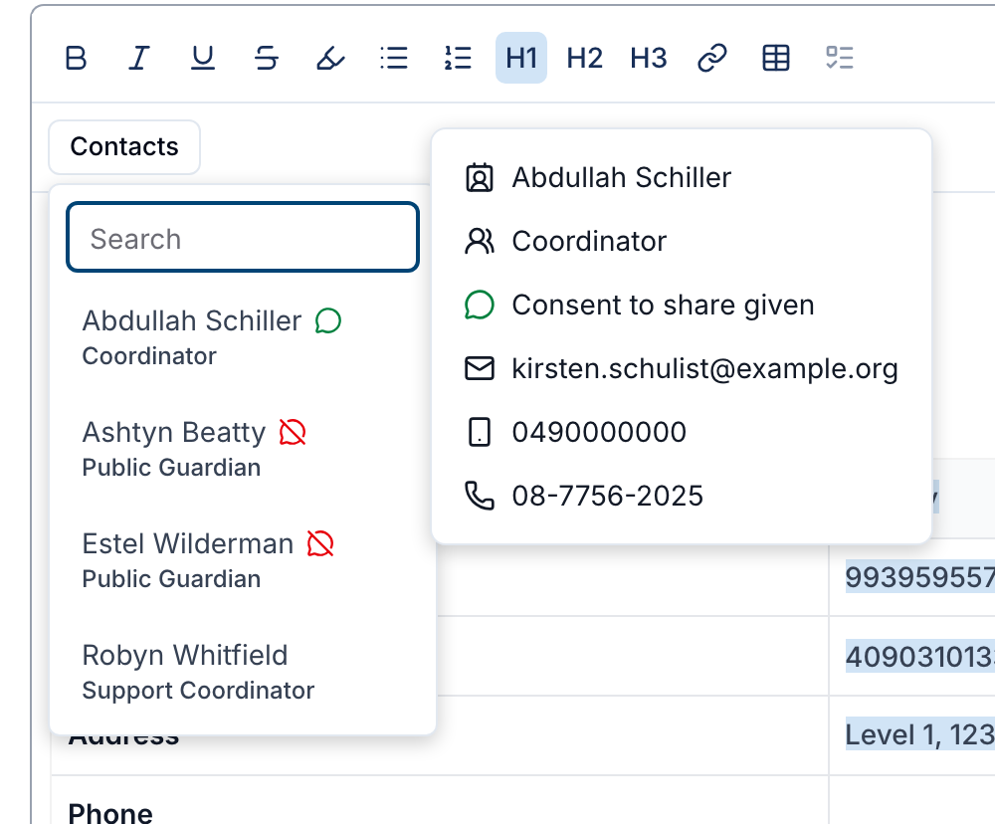Click the envelope email icon

point(480,368)
